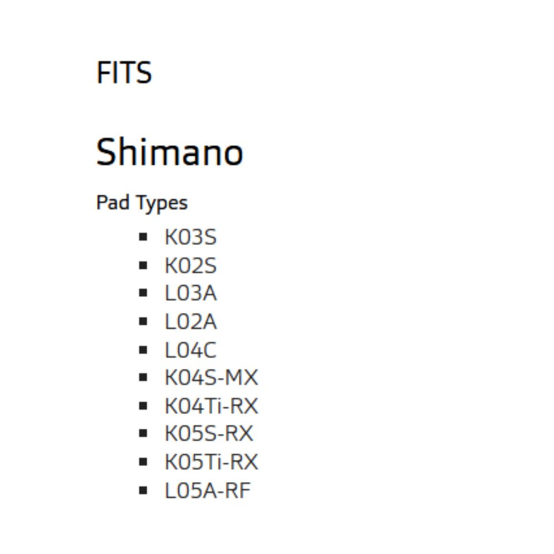Click the bullet next to L03A
This screenshot has height=554, width=554.
click(143, 293)
